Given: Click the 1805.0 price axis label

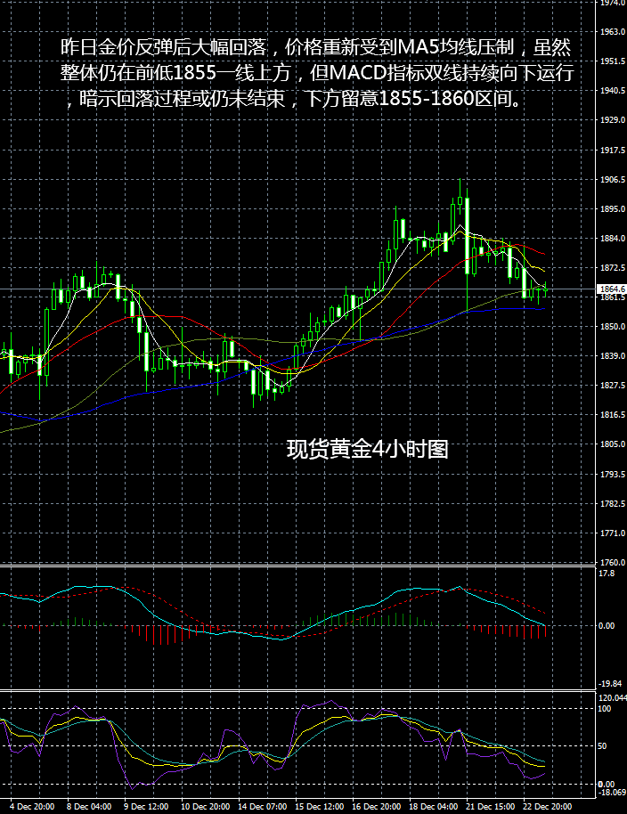Looking at the screenshot, I should click(x=613, y=444).
